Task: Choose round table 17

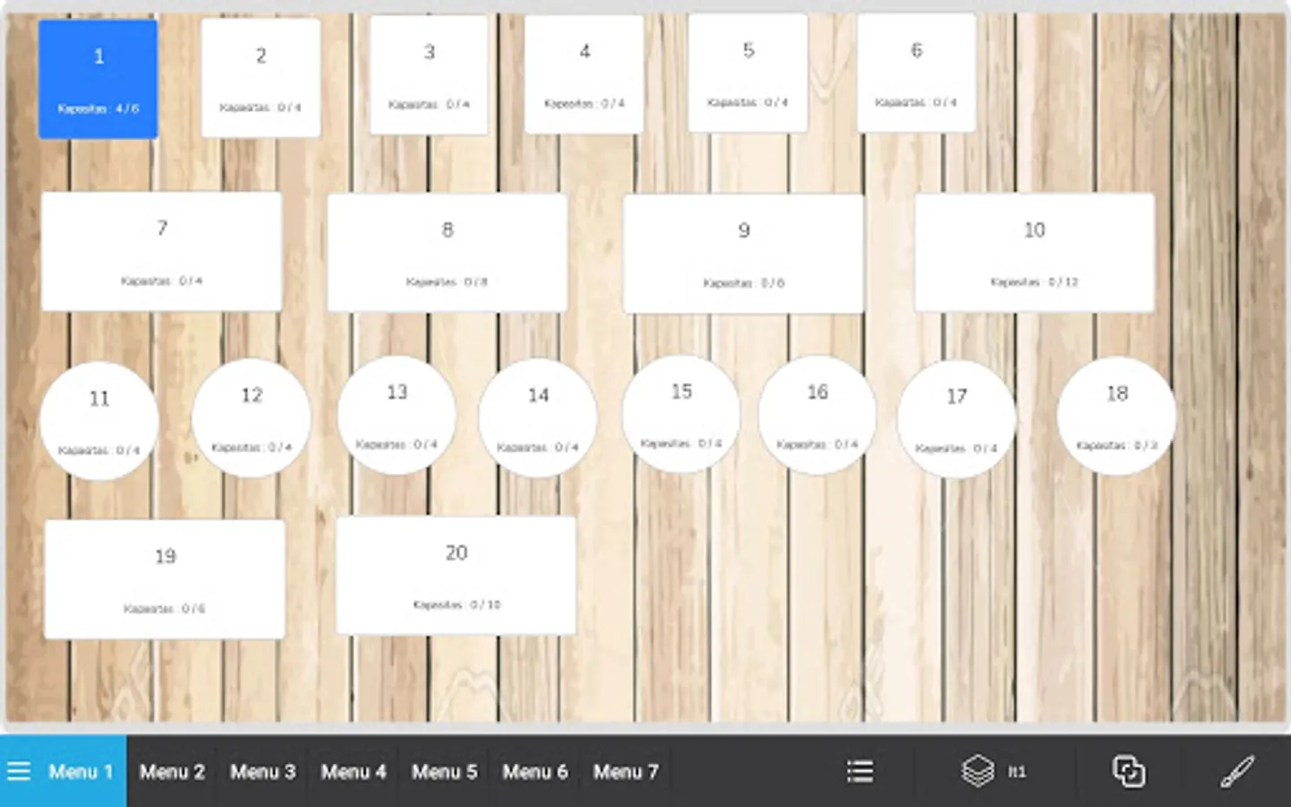Action: click(957, 419)
